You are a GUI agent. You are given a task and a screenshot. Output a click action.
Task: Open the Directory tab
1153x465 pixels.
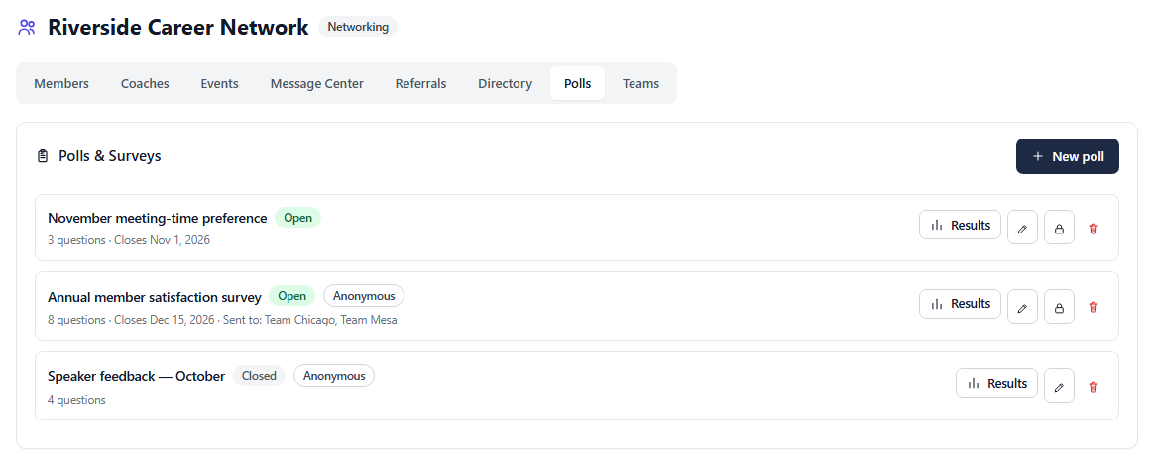[506, 83]
